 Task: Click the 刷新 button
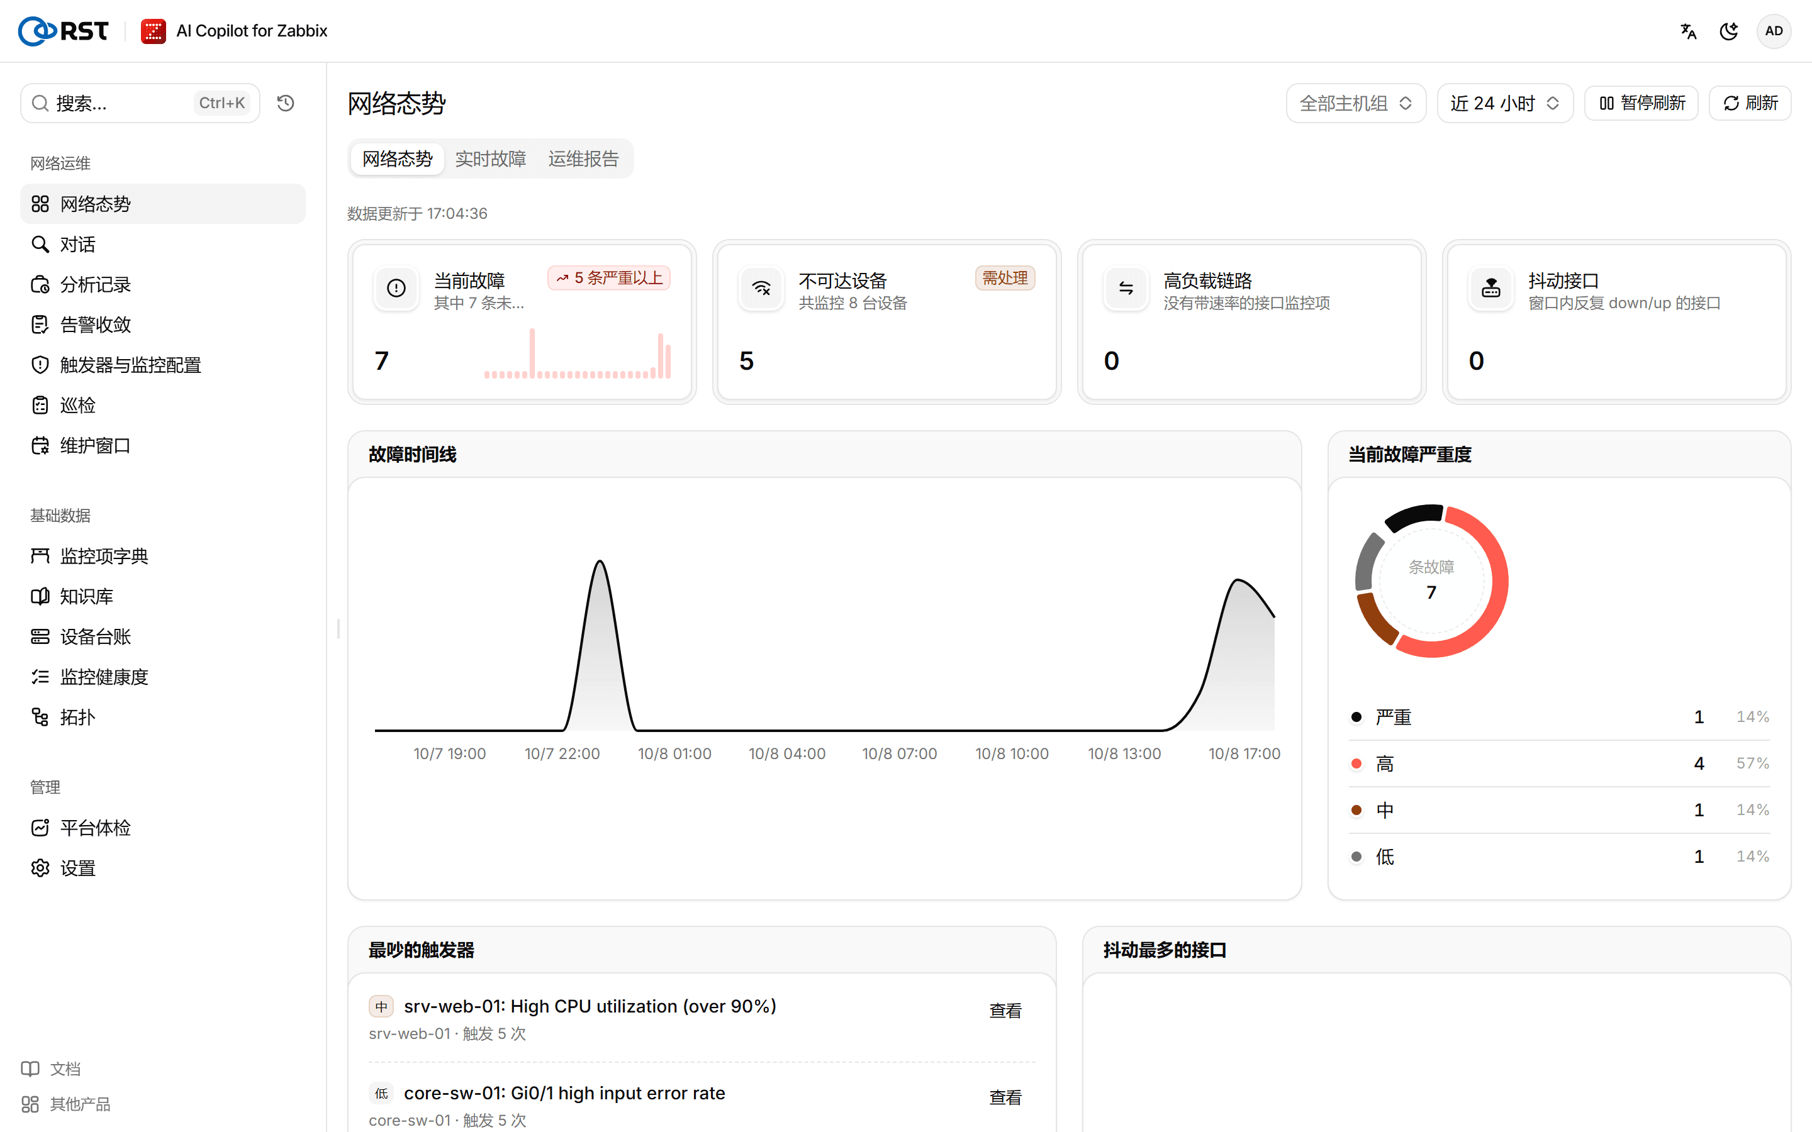tap(1750, 103)
